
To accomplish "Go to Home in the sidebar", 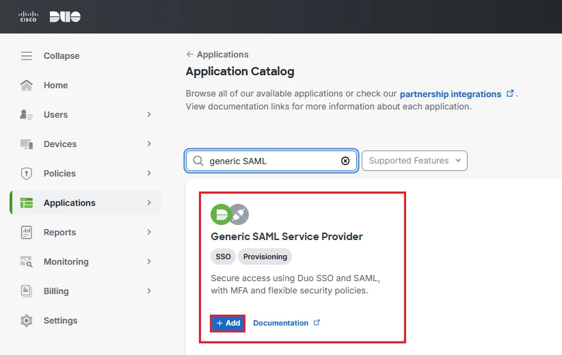I will (x=56, y=86).
